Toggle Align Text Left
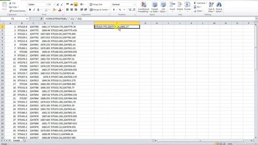Screen dimensions: 258x145 click(x=67, y=10)
